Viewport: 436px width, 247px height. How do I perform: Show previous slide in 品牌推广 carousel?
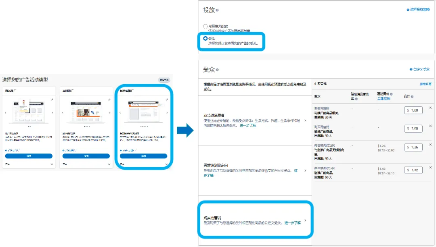tap(63, 113)
